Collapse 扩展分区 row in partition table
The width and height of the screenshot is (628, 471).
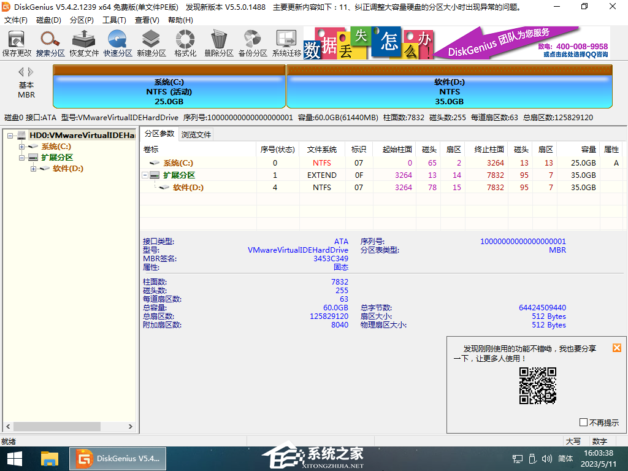[145, 175]
